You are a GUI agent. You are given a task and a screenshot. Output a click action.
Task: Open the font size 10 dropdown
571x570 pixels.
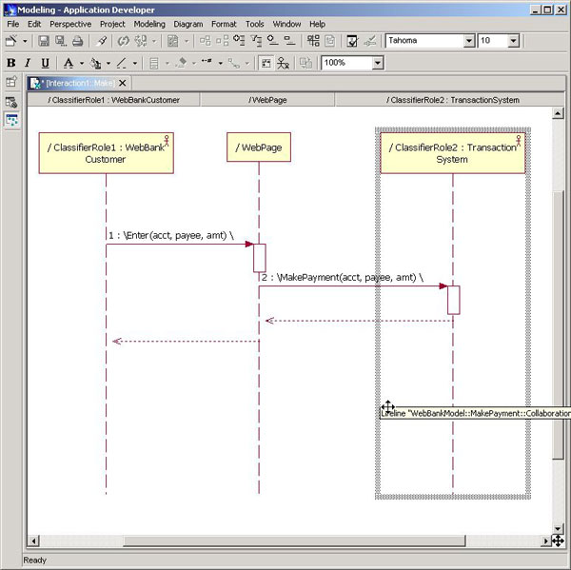(514, 41)
